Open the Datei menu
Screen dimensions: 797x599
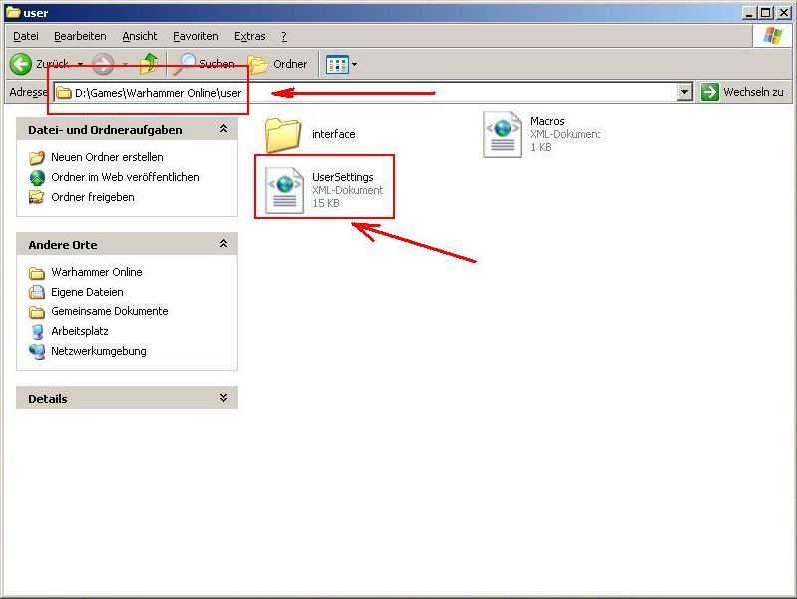[26, 36]
